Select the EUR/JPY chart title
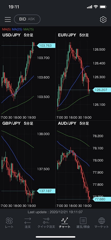 click(x=67, y=35)
